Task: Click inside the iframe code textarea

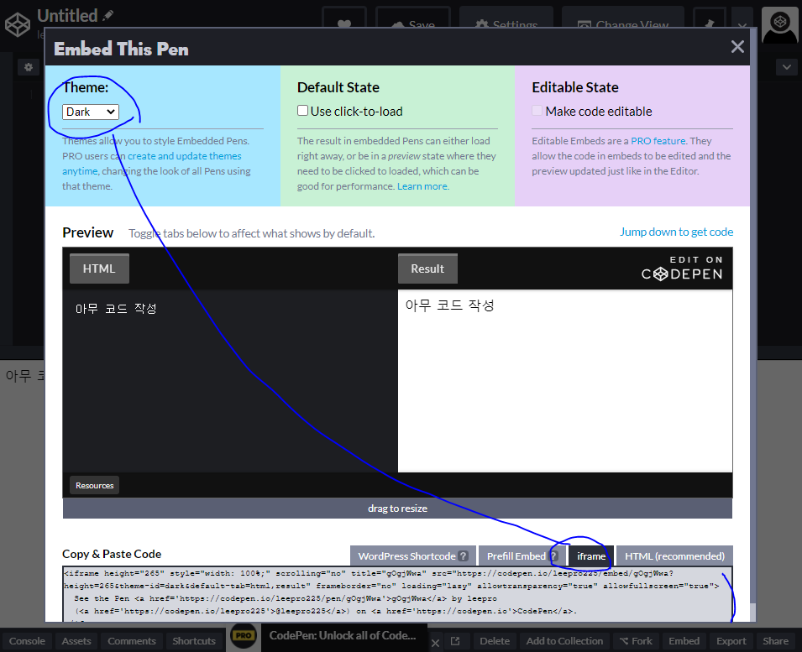Action: [397, 594]
